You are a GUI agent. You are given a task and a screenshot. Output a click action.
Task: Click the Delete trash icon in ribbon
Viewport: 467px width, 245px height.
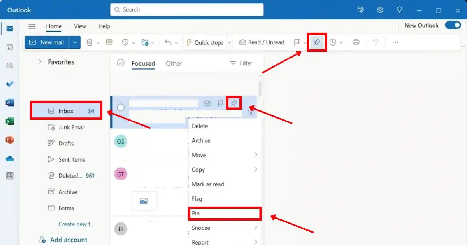(90, 42)
